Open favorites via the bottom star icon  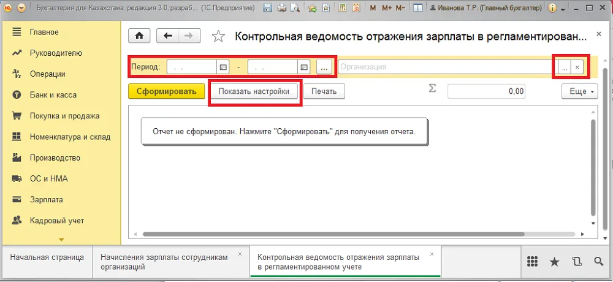(554, 262)
